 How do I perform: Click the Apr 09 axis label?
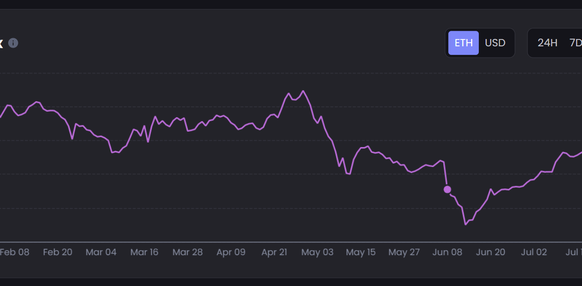231,252
